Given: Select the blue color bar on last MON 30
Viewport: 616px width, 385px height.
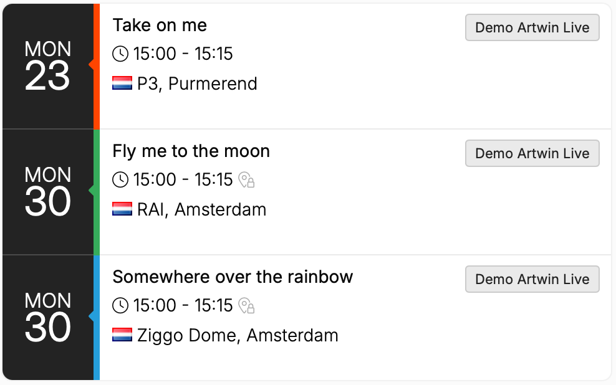Looking at the screenshot, I should (97, 317).
